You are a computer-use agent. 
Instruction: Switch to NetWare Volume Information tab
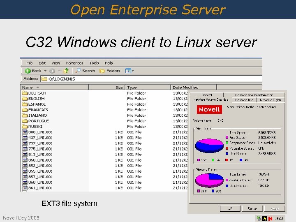pyautogui.click(x=254, y=95)
